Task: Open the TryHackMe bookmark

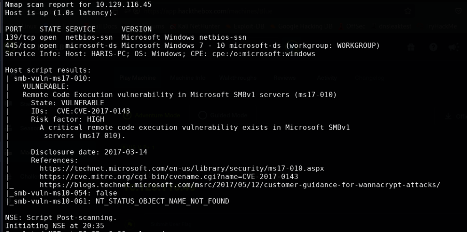Action: point(440,26)
